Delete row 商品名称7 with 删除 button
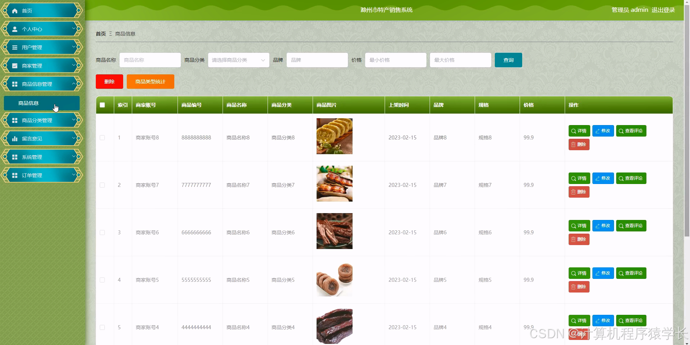This screenshot has width=690, height=345. [x=579, y=192]
